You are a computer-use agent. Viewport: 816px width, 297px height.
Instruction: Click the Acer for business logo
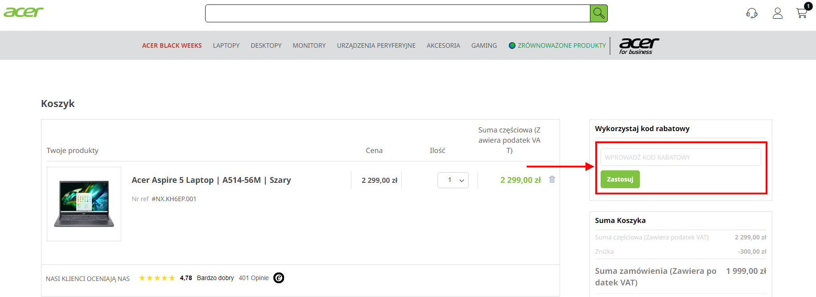[x=639, y=45]
